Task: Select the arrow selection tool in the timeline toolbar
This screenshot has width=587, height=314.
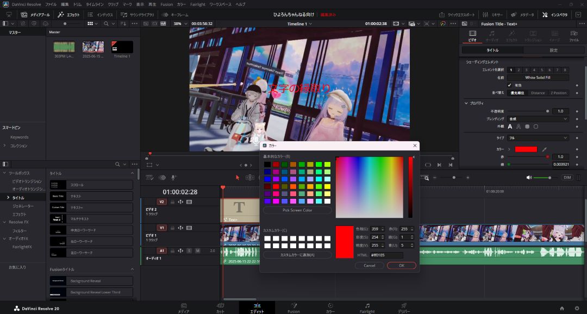Action: pos(238,178)
